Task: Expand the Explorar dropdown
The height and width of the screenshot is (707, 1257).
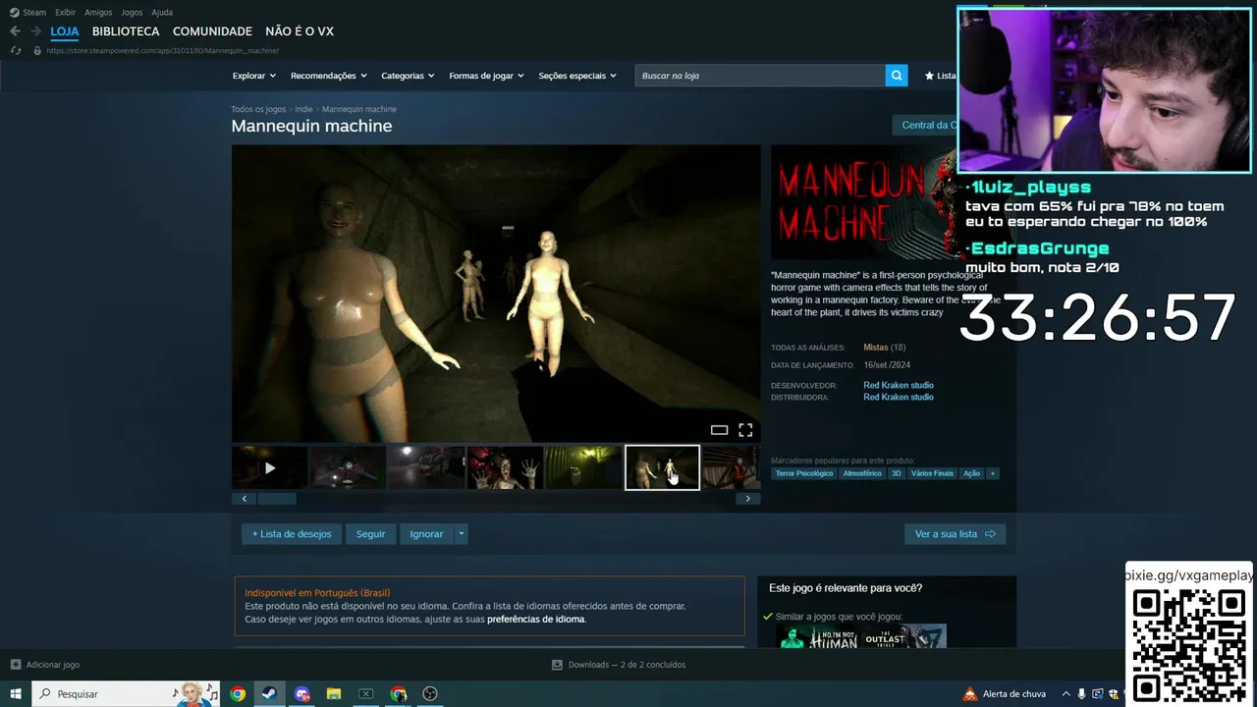Action: [253, 76]
